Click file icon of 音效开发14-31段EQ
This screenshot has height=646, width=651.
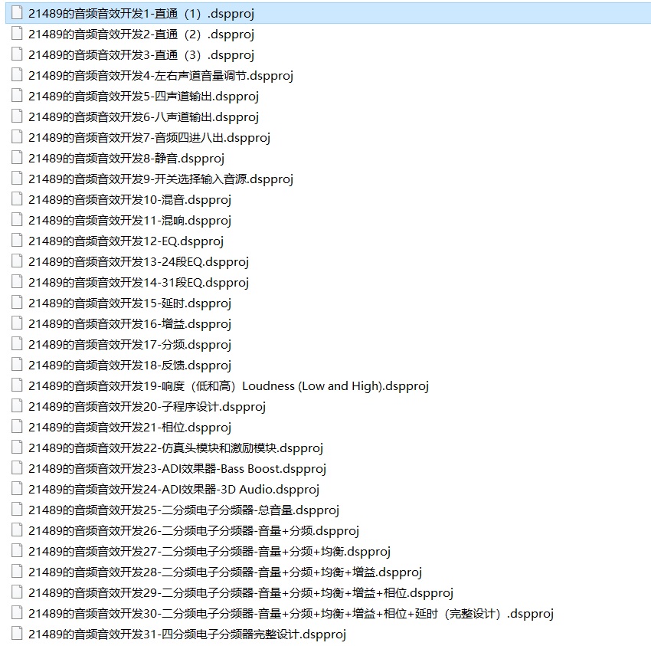click(x=17, y=282)
